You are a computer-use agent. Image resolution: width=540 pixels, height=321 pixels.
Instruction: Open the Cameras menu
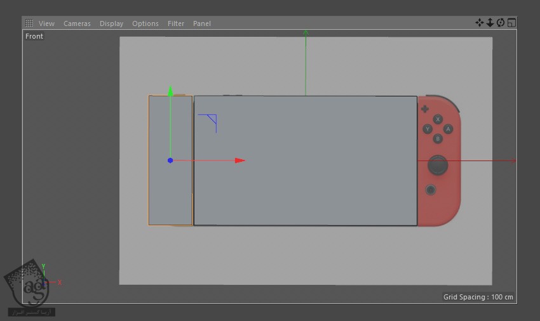[77, 23]
